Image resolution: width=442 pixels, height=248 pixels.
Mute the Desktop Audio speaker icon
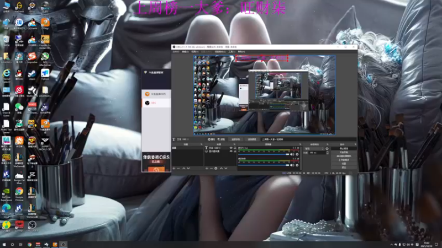[x=292, y=165]
